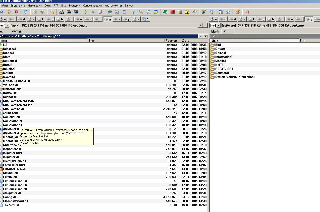The width and height of the screenshot is (320, 212).
Task: Click the wrench tool icon
Action: [x=52, y=12]
